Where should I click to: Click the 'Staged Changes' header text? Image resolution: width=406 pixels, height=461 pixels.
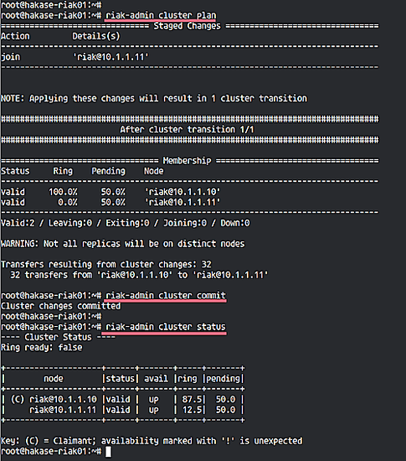click(187, 26)
